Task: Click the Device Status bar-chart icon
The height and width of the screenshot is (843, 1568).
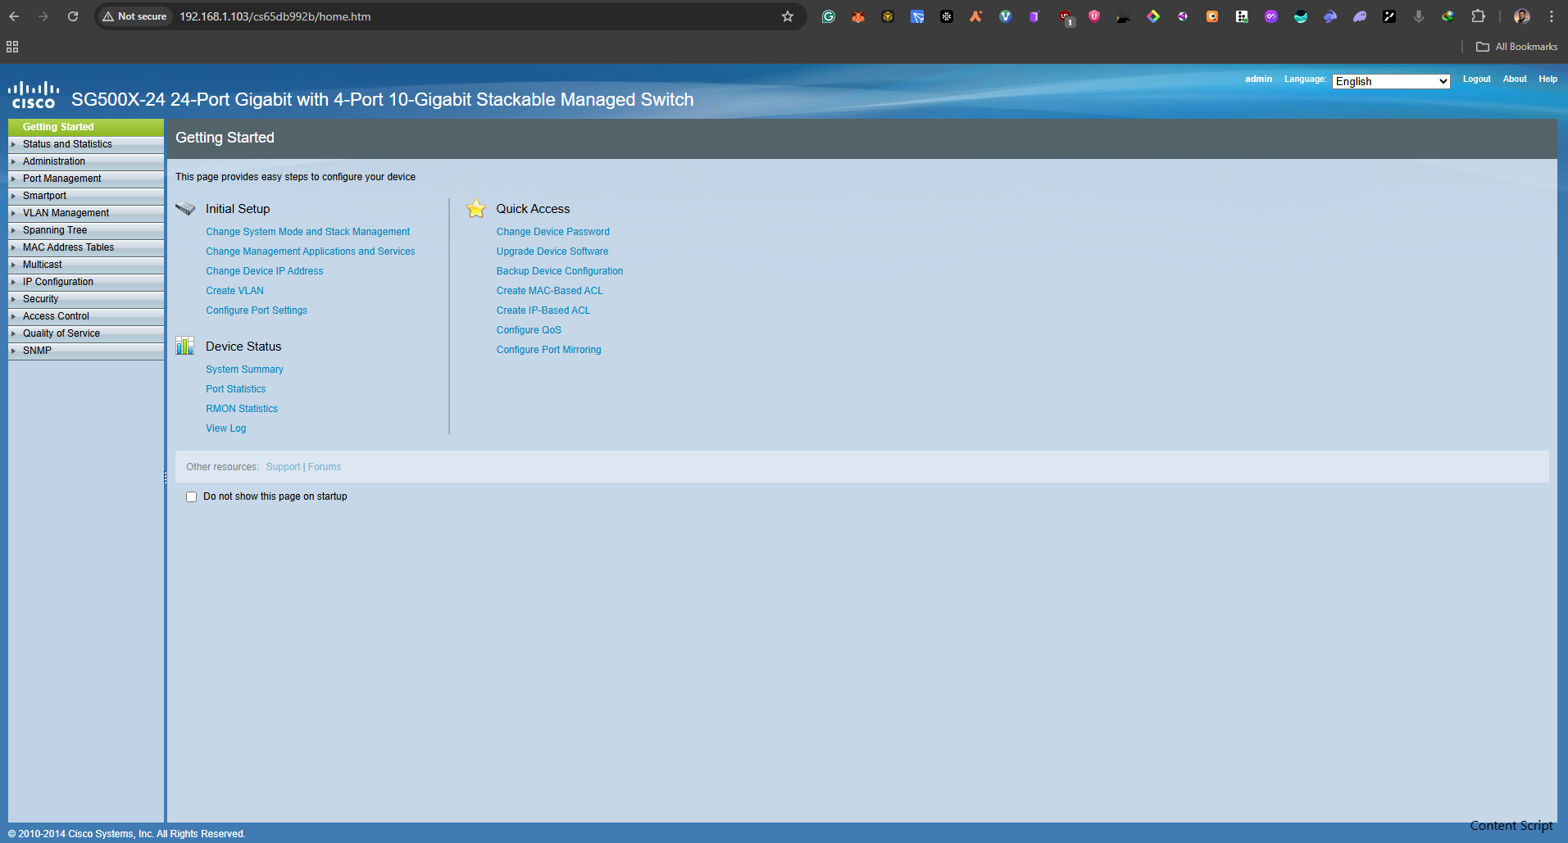Action: 185,346
